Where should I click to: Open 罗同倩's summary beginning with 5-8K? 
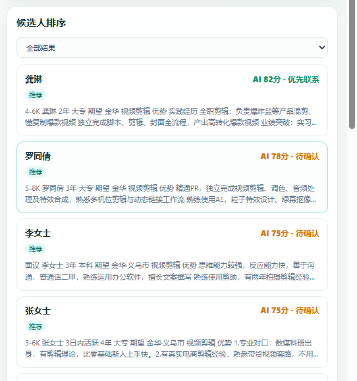(x=171, y=194)
